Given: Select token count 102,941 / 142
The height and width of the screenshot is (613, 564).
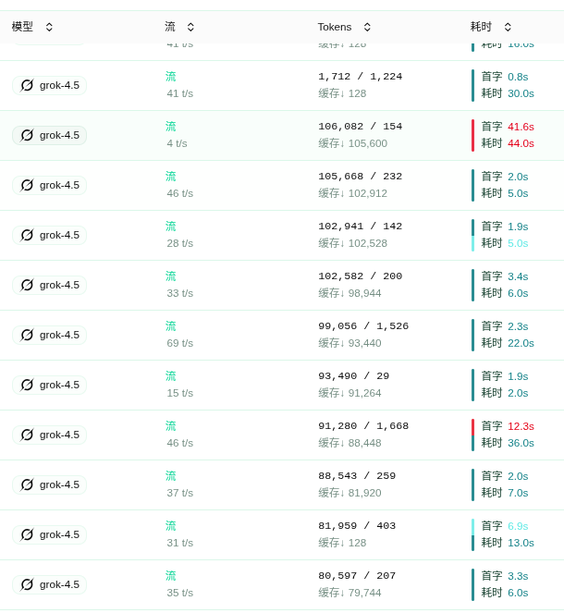Looking at the screenshot, I should click(360, 226).
